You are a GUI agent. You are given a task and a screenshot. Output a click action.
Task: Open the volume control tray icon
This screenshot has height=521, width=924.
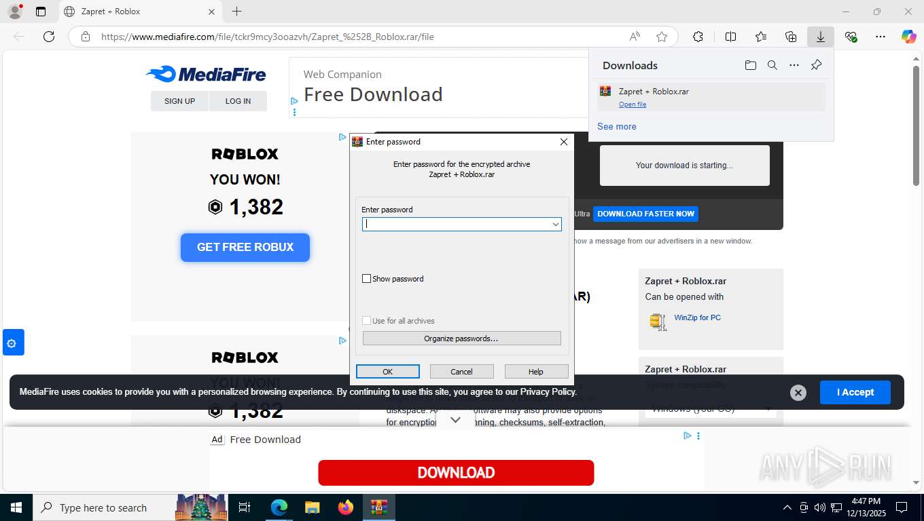tap(820, 507)
